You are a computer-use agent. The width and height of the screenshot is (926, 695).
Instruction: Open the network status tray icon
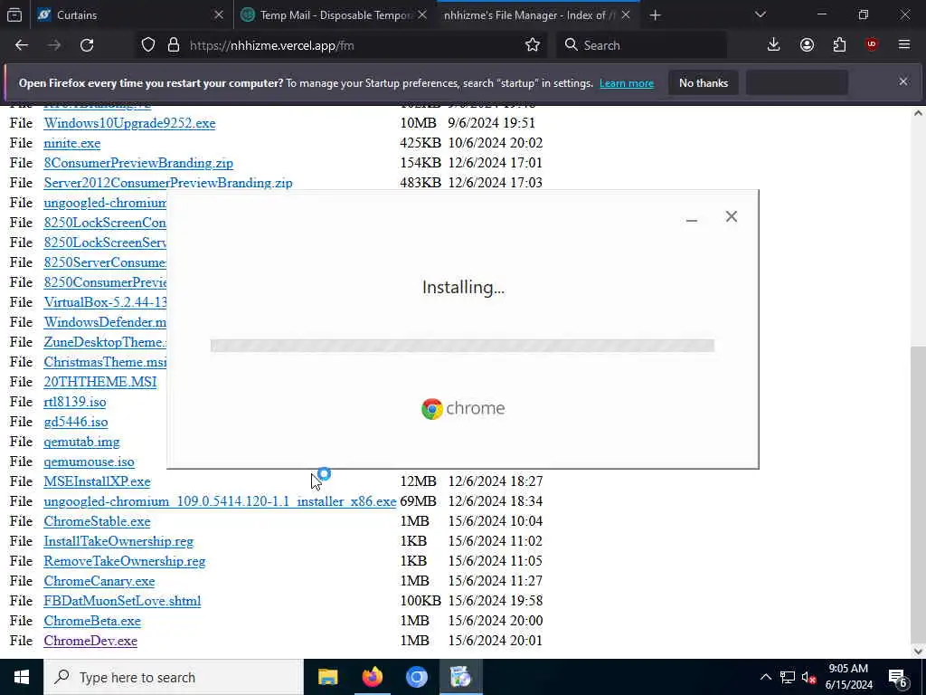pos(788,677)
